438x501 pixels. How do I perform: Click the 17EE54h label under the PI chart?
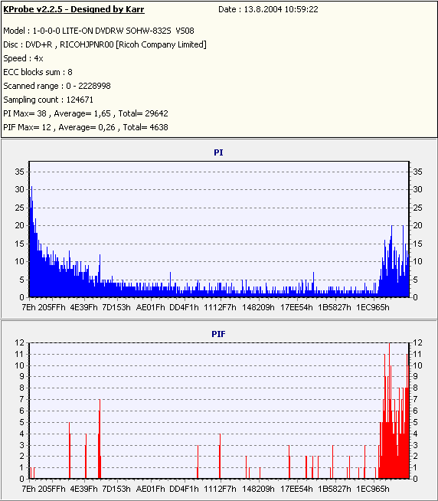coord(296,307)
